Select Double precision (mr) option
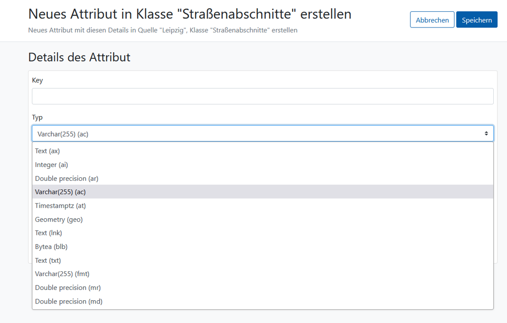507x323 pixels. point(263,287)
